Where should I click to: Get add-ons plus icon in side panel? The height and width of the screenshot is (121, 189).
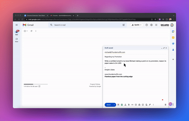point(173,59)
